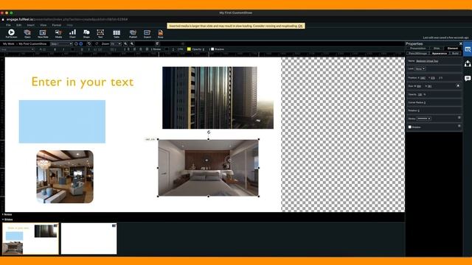The width and height of the screenshot is (472, 265).
Task: Open the properties inspector sidebar icon
Action: coord(468,49)
